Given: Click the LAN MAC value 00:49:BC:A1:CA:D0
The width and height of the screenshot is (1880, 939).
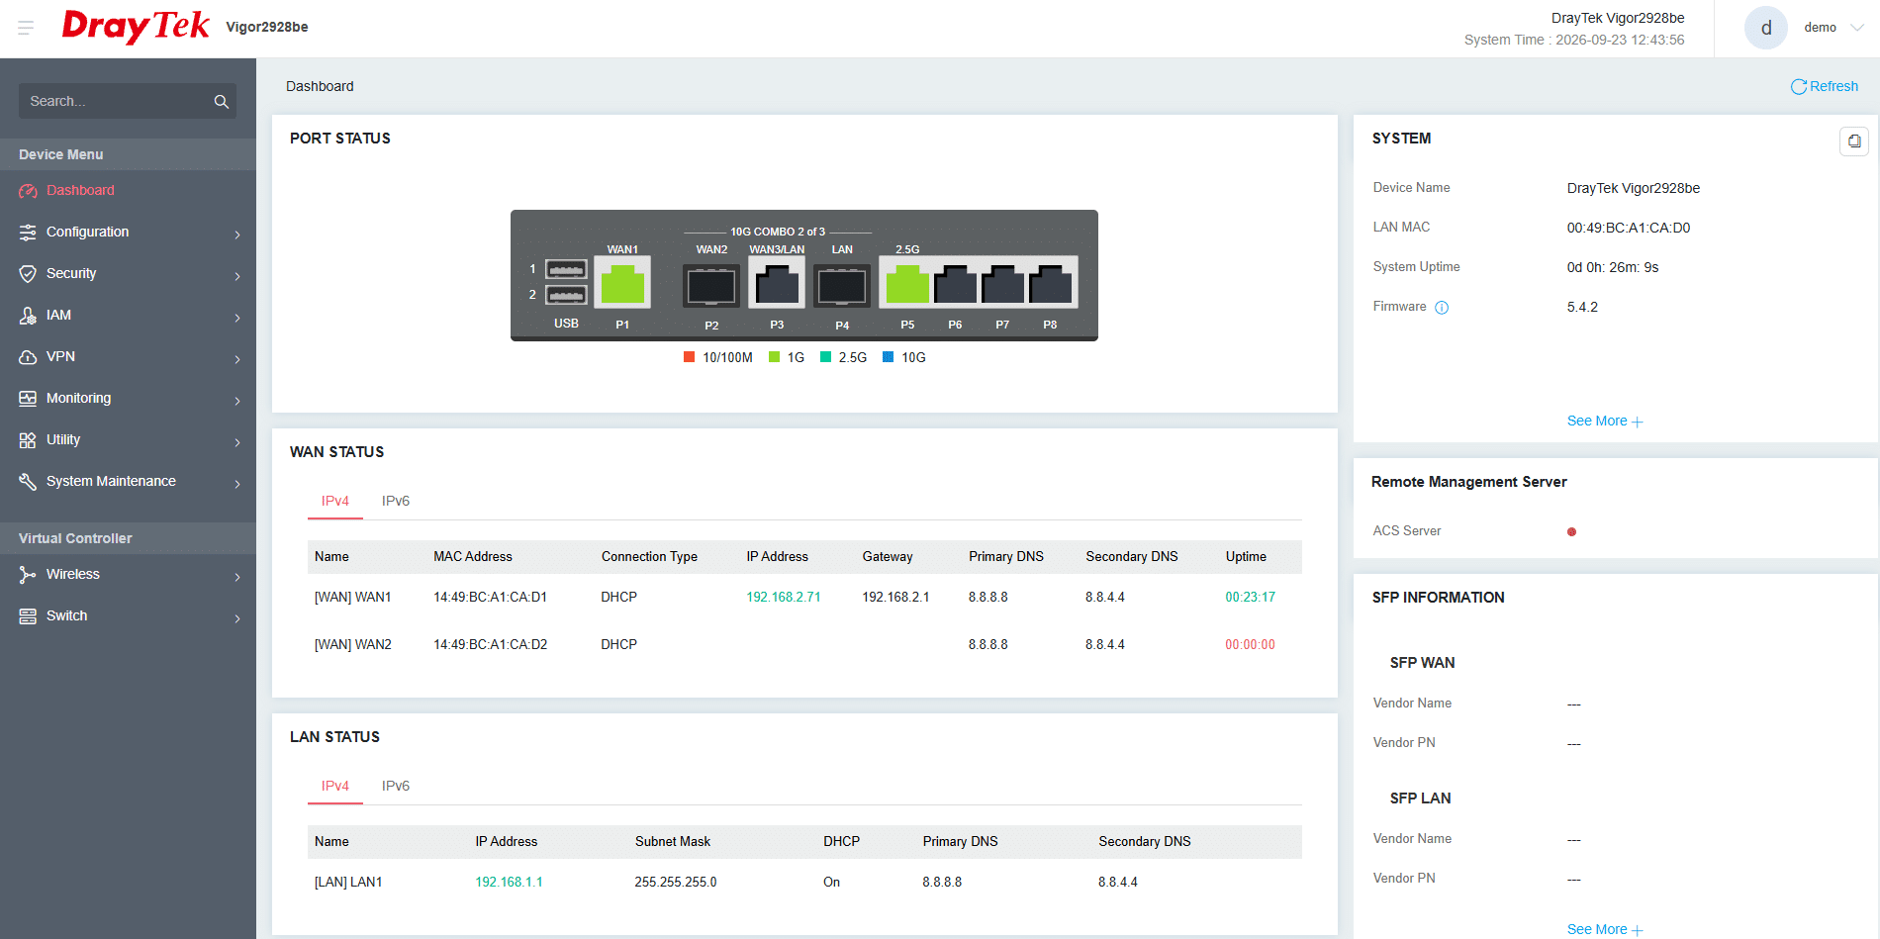Looking at the screenshot, I should coord(1628,229).
